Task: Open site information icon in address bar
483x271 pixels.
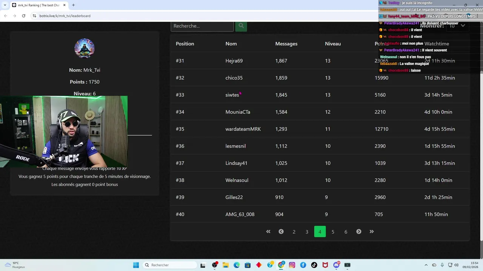Action: coord(34,16)
